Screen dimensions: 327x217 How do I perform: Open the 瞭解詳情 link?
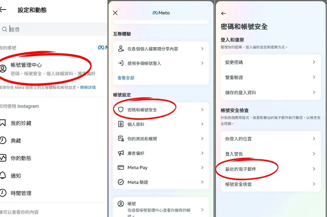pyautogui.click(x=88, y=88)
